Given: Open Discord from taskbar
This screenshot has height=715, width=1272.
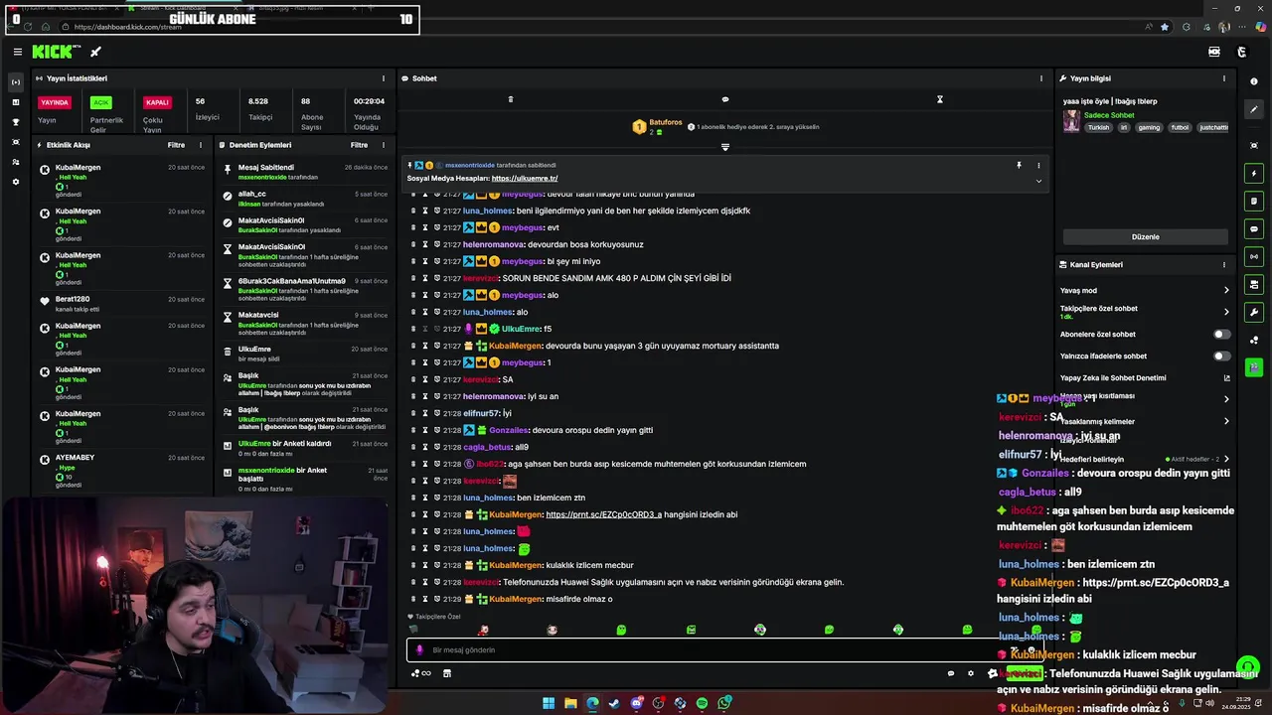Looking at the screenshot, I should 636,703.
